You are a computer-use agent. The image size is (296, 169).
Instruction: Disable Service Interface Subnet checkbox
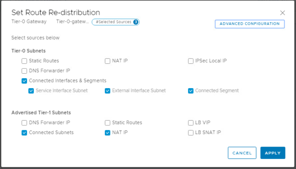(31, 91)
